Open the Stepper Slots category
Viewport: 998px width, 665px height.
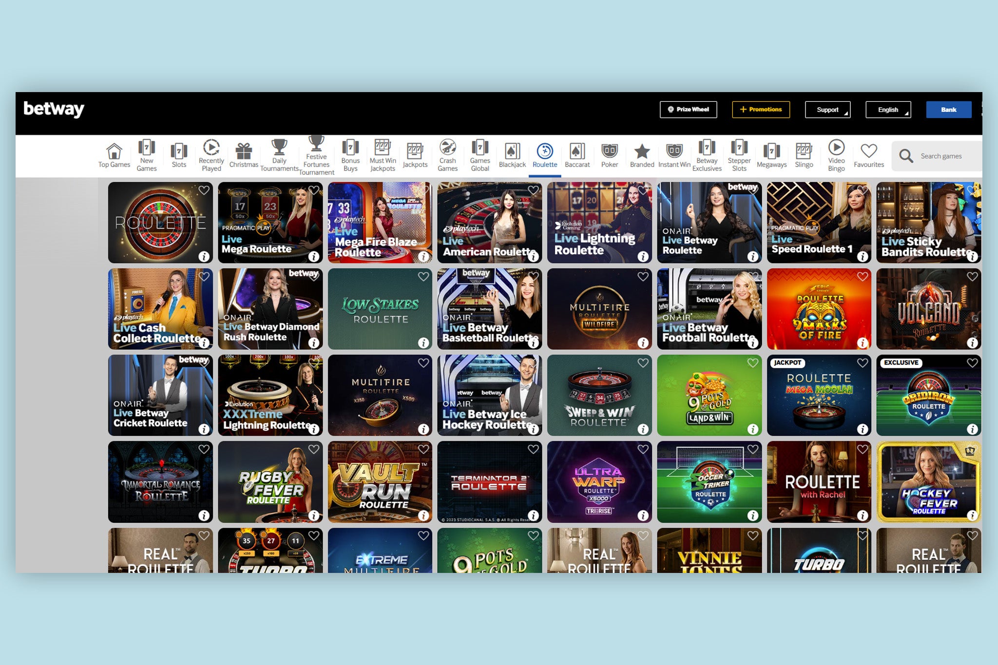[739, 156]
